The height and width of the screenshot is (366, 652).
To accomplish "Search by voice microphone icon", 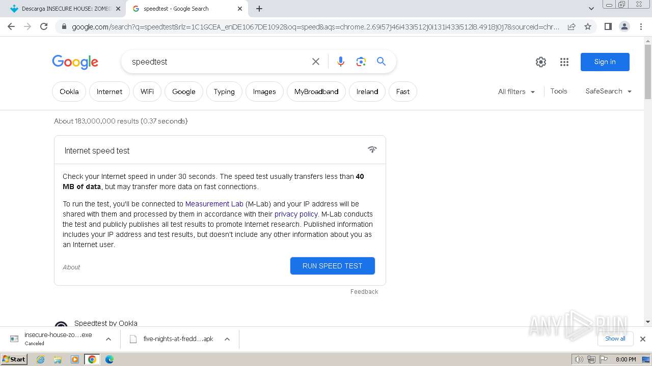I will pyautogui.click(x=341, y=62).
